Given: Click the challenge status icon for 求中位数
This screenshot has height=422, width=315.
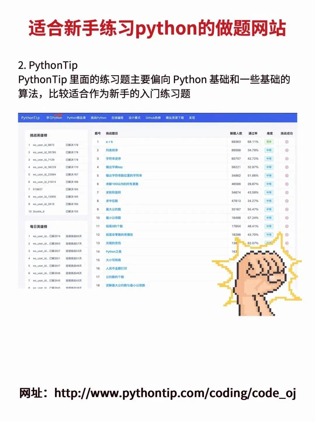Looking at the screenshot, I should click(287, 201).
